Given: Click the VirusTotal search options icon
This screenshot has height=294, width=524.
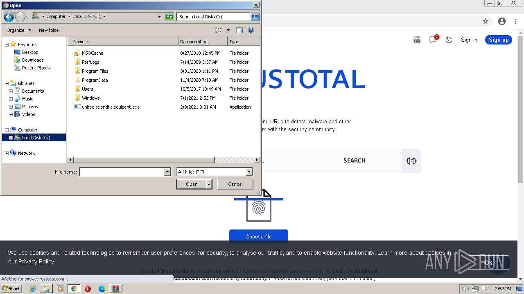Looking at the screenshot, I should click(411, 161).
